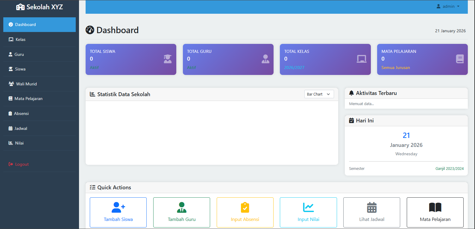Click the open book Mata Pelajaran icon
Viewport: 475px width, 229px height.
pos(435,207)
